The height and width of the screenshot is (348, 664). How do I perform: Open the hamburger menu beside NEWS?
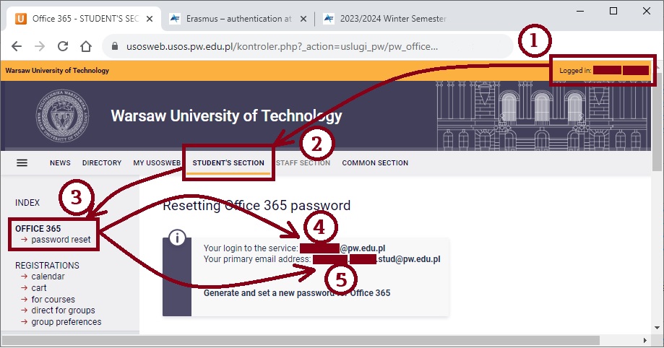coord(22,163)
